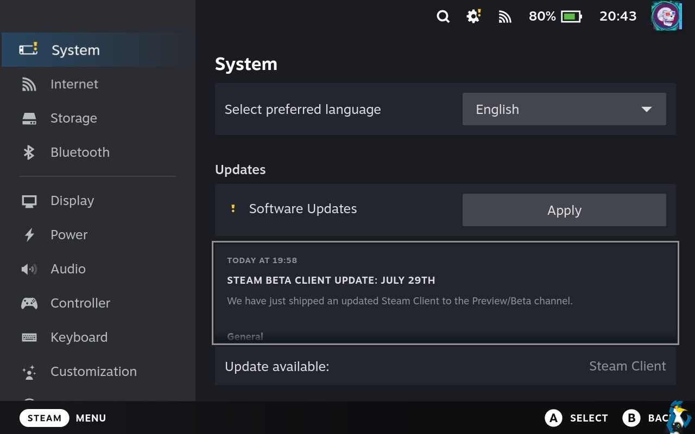This screenshot has height=434, width=695.
Task: Click the Internet Wi-Fi sidebar icon
Action: click(x=29, y=84)
